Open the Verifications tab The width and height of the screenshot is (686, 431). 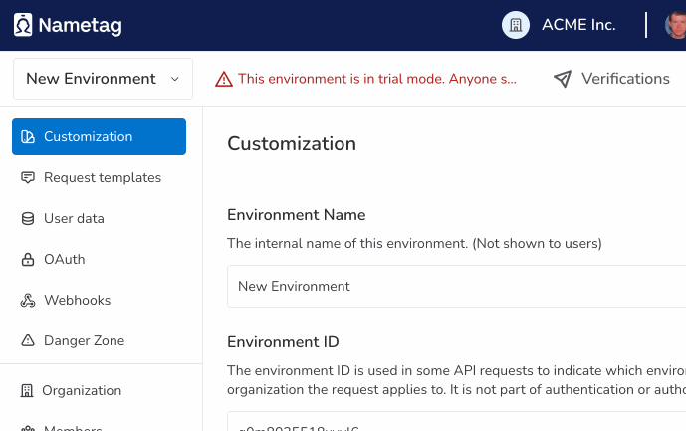[624, 79]
